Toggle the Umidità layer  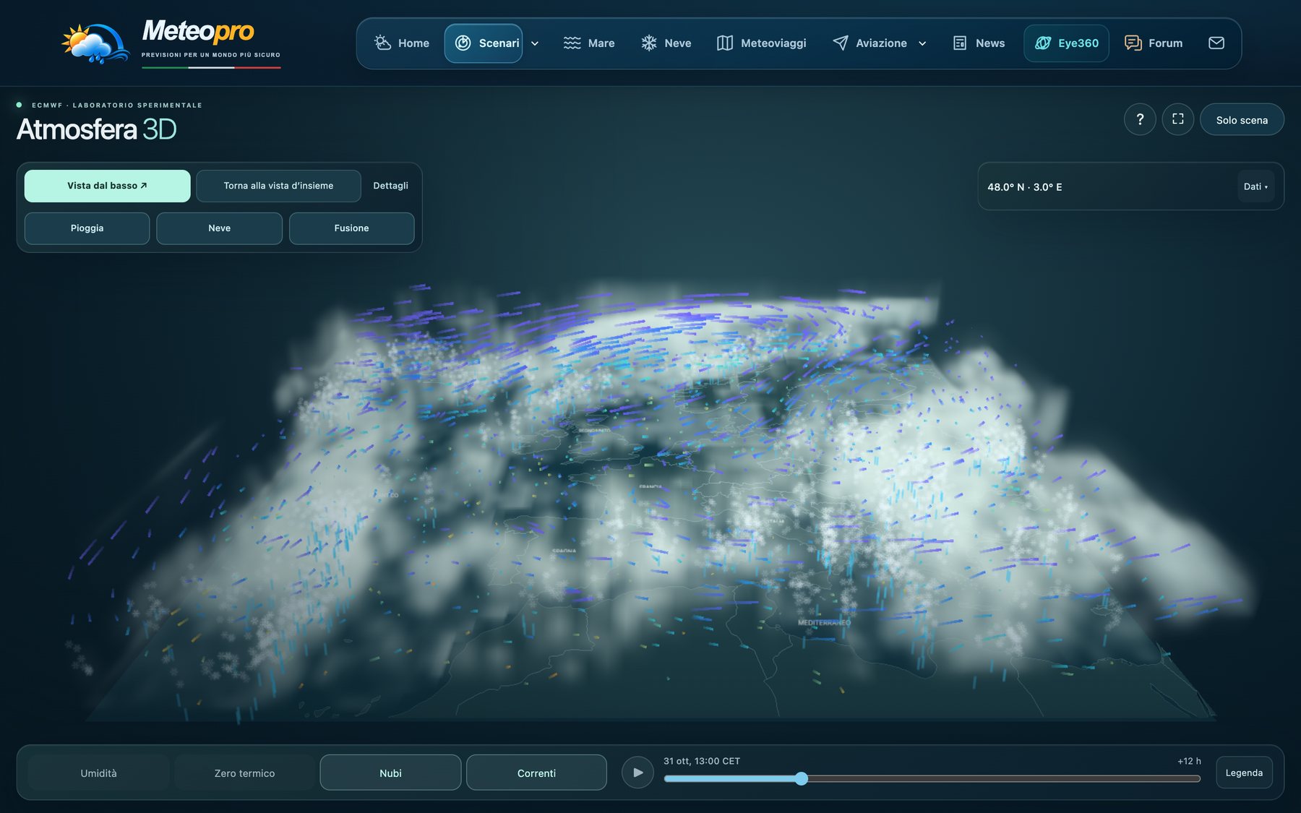pyautogui.click(x=99, y=773)
